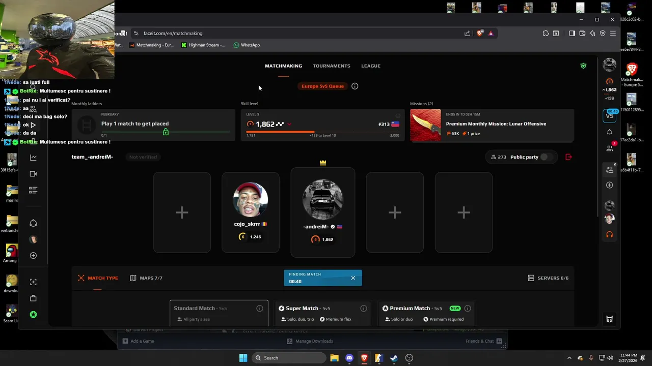Select the Standard Match card
The image size is (652, 366).
click(x=219, y=313)
